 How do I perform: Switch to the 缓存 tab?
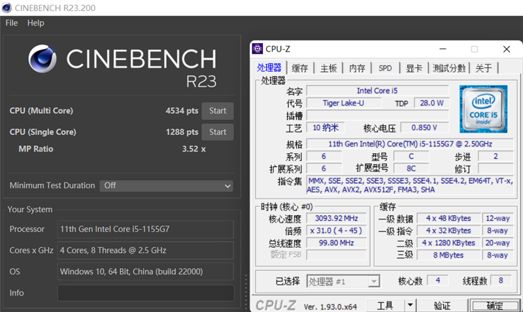tap(299, 68)
